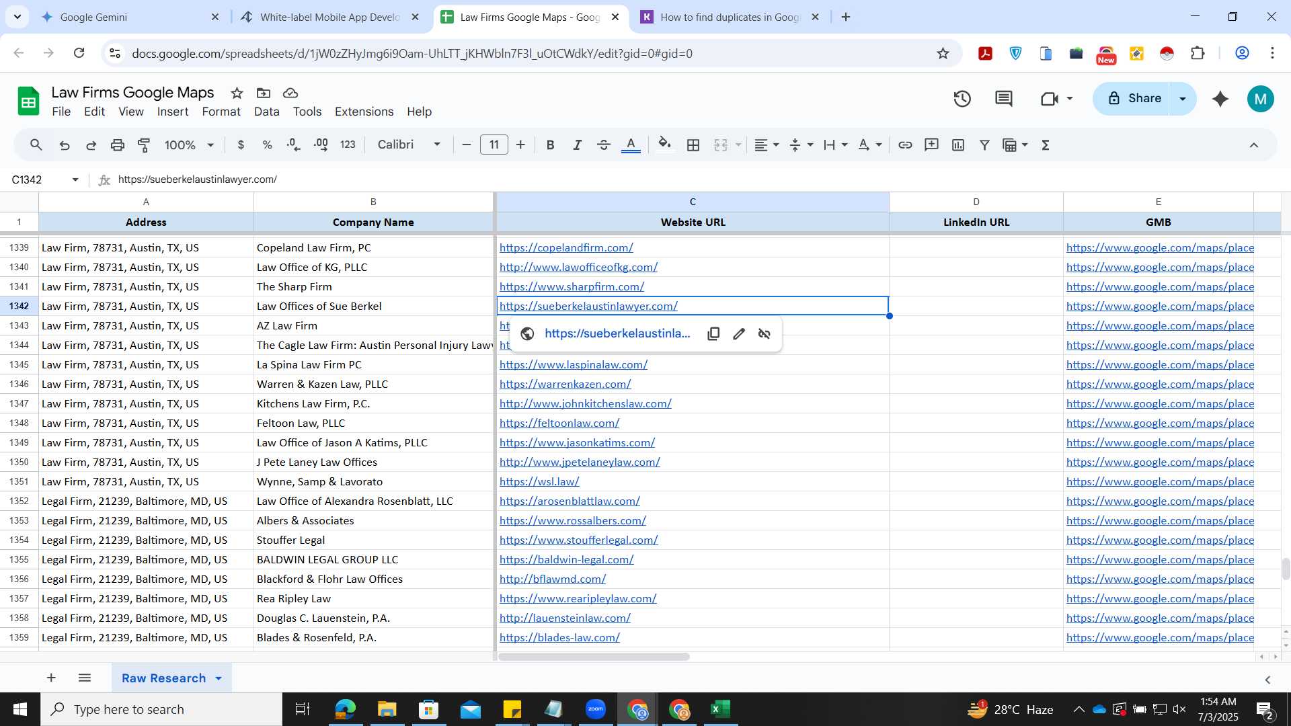Copy link icon in link popup
This screenshot has width=1291, height=726.
pyautogui.click(x=713, y=334)
